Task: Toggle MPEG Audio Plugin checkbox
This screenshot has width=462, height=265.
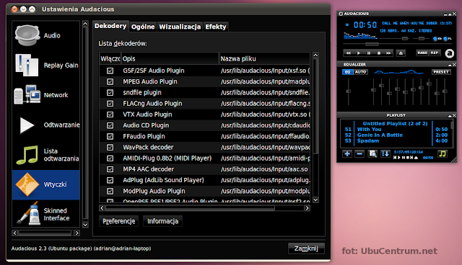Action: (110, 81)
